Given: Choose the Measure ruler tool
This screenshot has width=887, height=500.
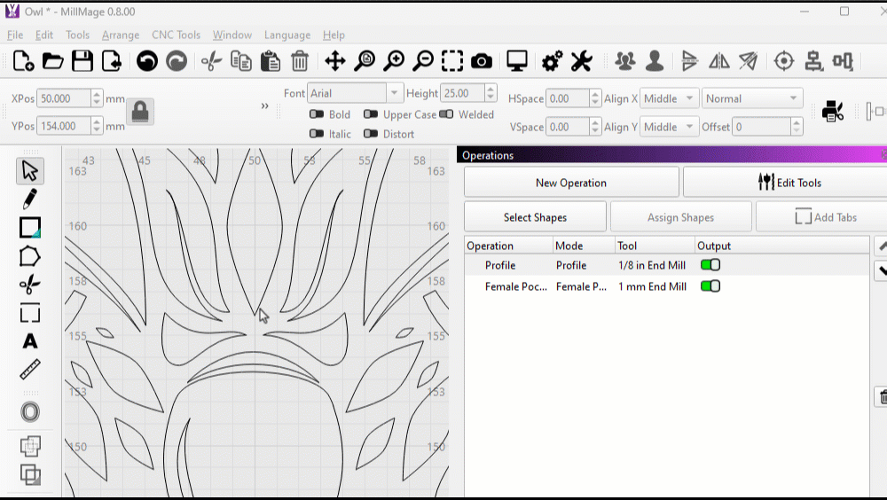Looking at the screenshot, I should [30, 370].
